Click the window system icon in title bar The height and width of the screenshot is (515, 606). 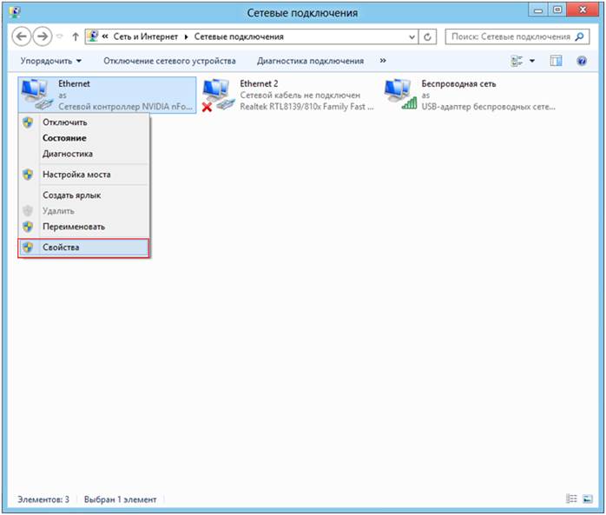tap(15, 12)
